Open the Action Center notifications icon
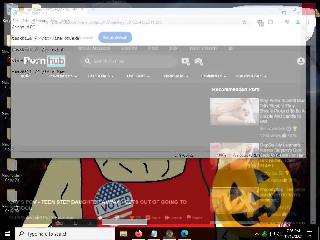Image resolution: width=320 pixels, height=240 pixels. pos(310,234)
